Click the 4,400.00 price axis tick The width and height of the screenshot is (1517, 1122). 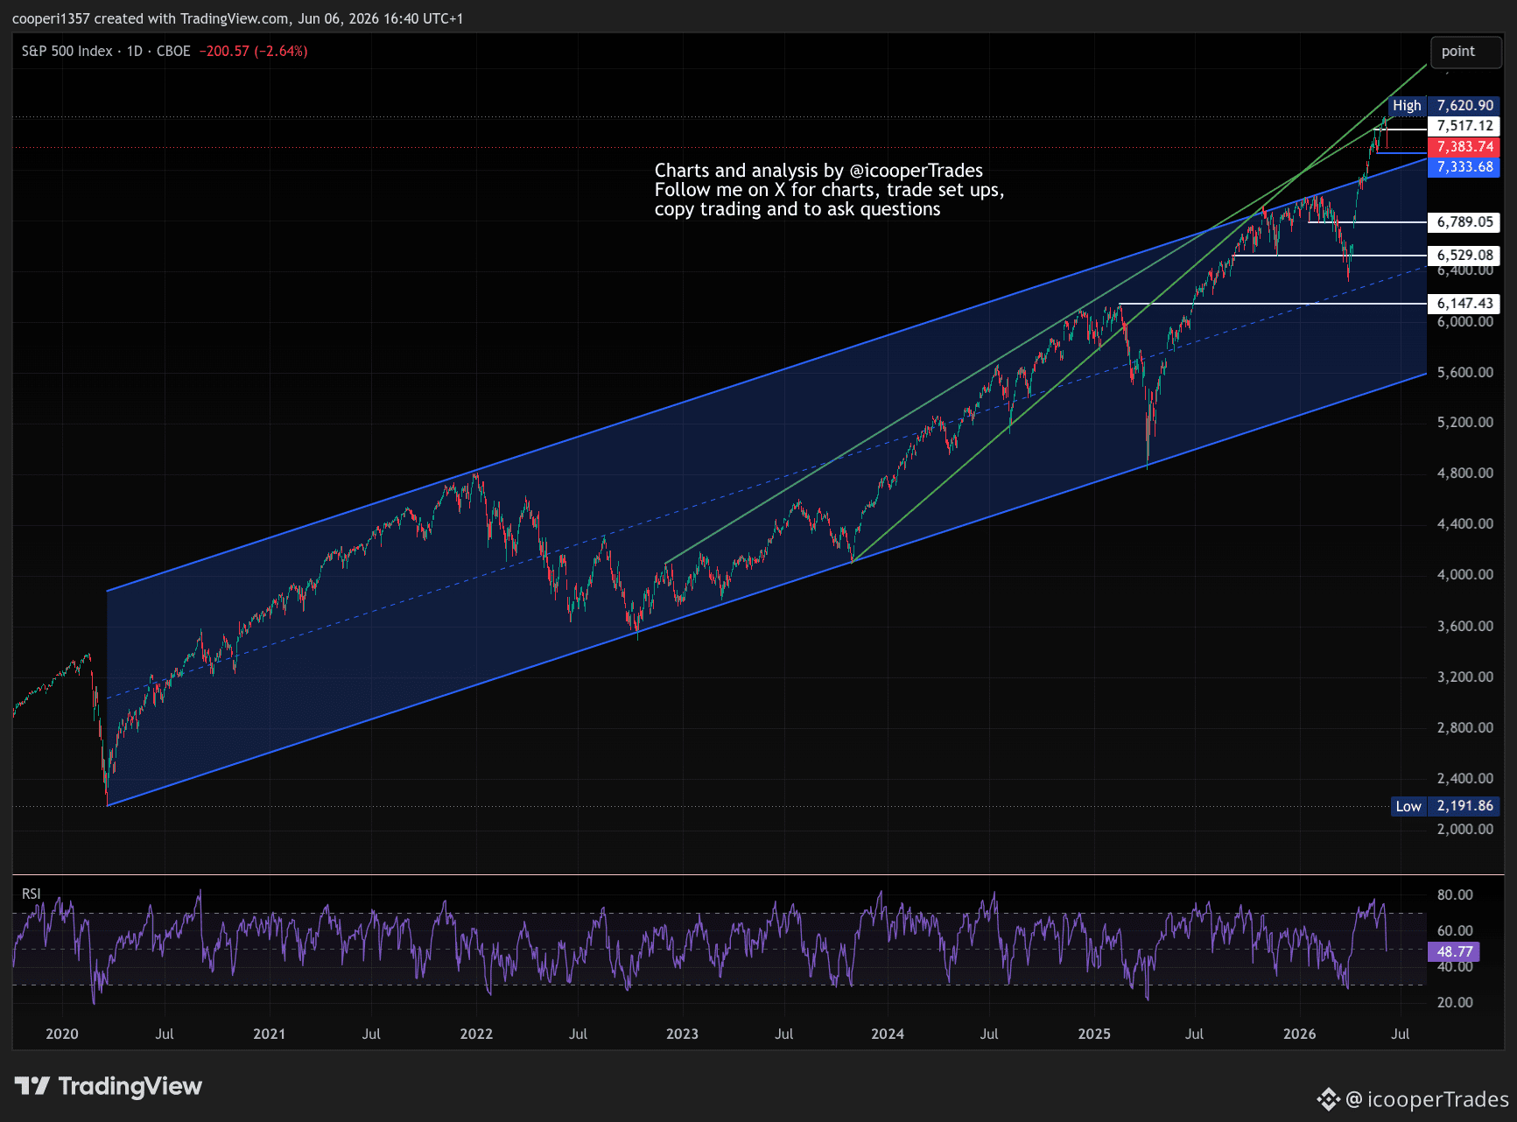tap(1465, 524)
